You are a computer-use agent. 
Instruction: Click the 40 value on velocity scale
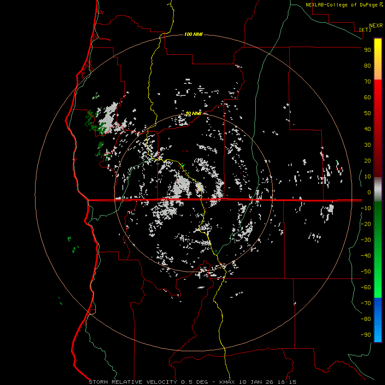click(x=367, y=129)
